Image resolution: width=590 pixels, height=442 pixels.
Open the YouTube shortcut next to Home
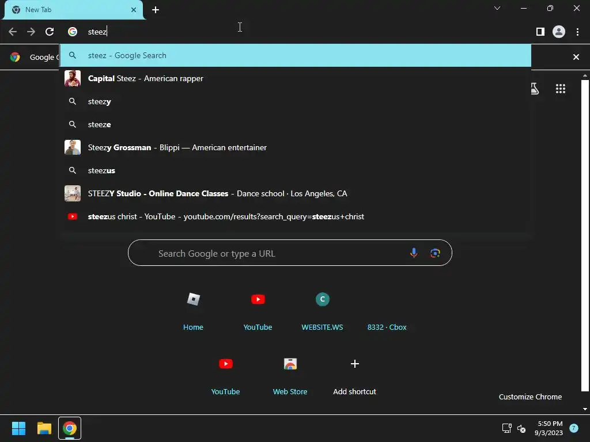point(258,310)
